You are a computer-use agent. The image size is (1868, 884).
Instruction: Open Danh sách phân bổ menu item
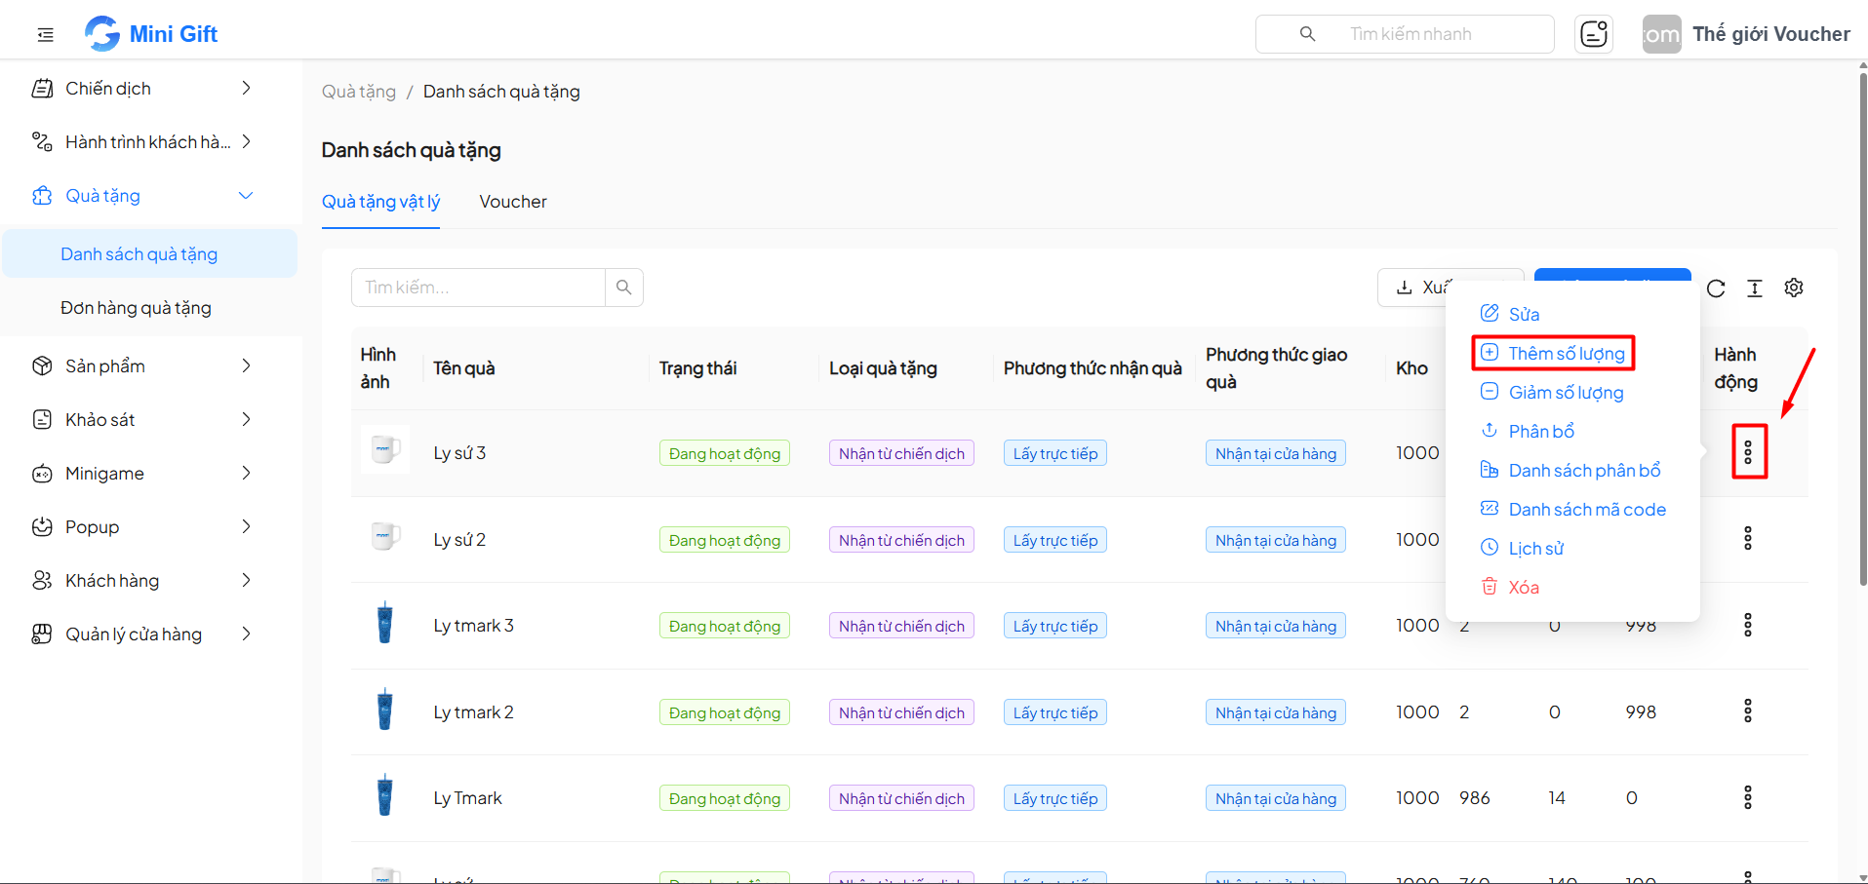tap(1572, 470)
